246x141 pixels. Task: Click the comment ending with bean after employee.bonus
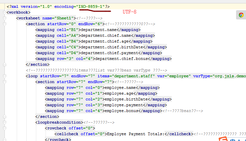pos(183,111)
